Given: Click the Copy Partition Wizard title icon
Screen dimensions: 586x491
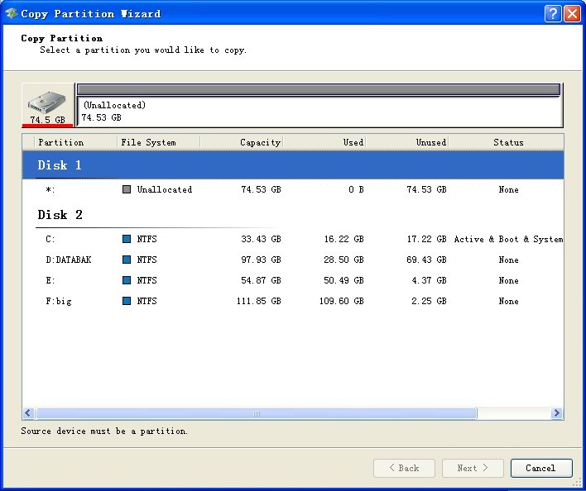Looking at the screenshot, I should (12, 13).
